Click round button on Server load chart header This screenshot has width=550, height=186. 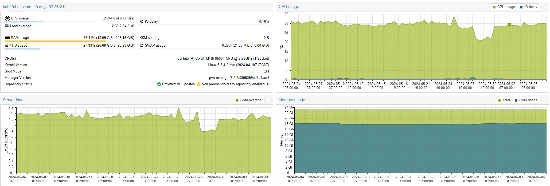pos(268,100)
